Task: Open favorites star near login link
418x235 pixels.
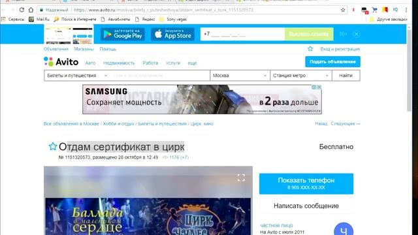Action: click(310, 49)
